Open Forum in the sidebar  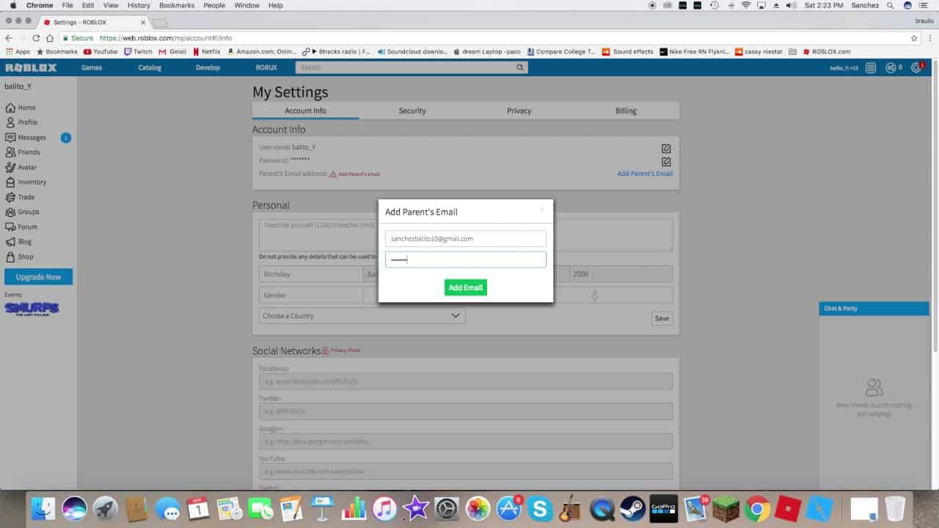[x=21, y=227]
